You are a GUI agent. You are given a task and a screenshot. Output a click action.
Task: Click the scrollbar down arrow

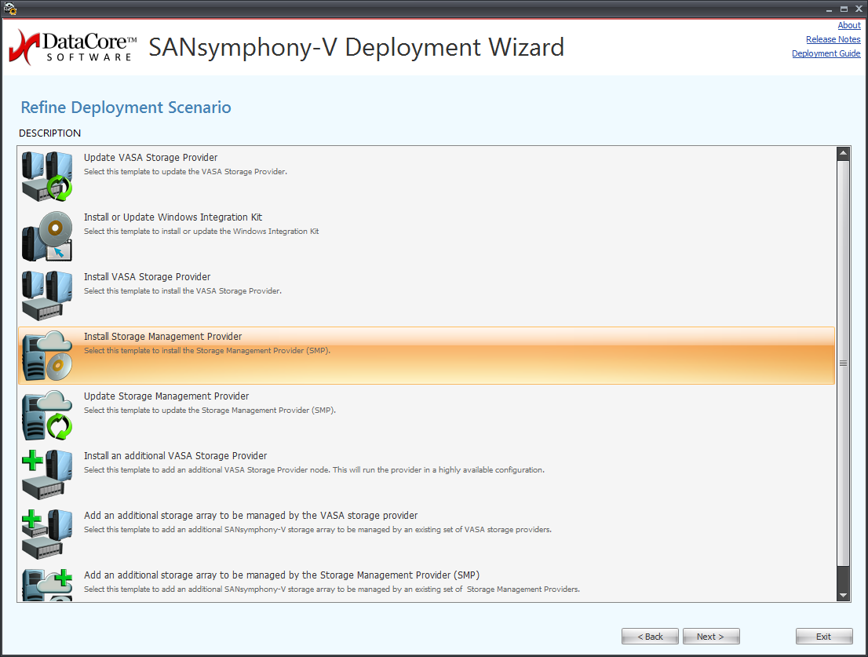[844, 595]
